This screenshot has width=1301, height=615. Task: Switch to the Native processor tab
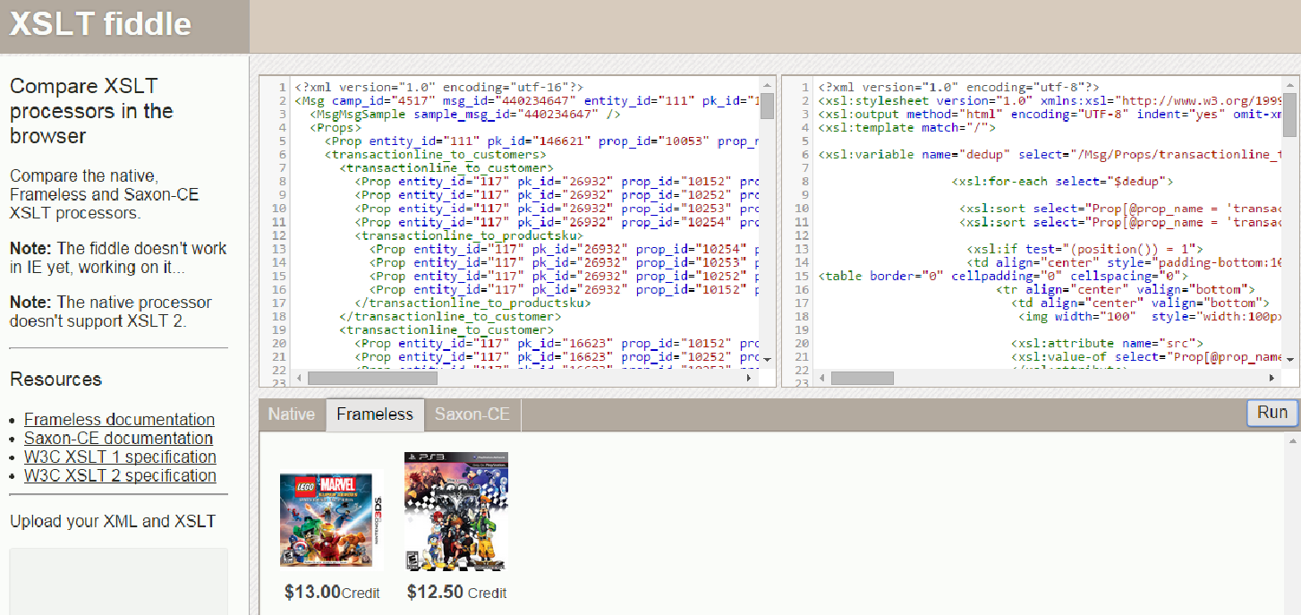(x=292, y=414)
